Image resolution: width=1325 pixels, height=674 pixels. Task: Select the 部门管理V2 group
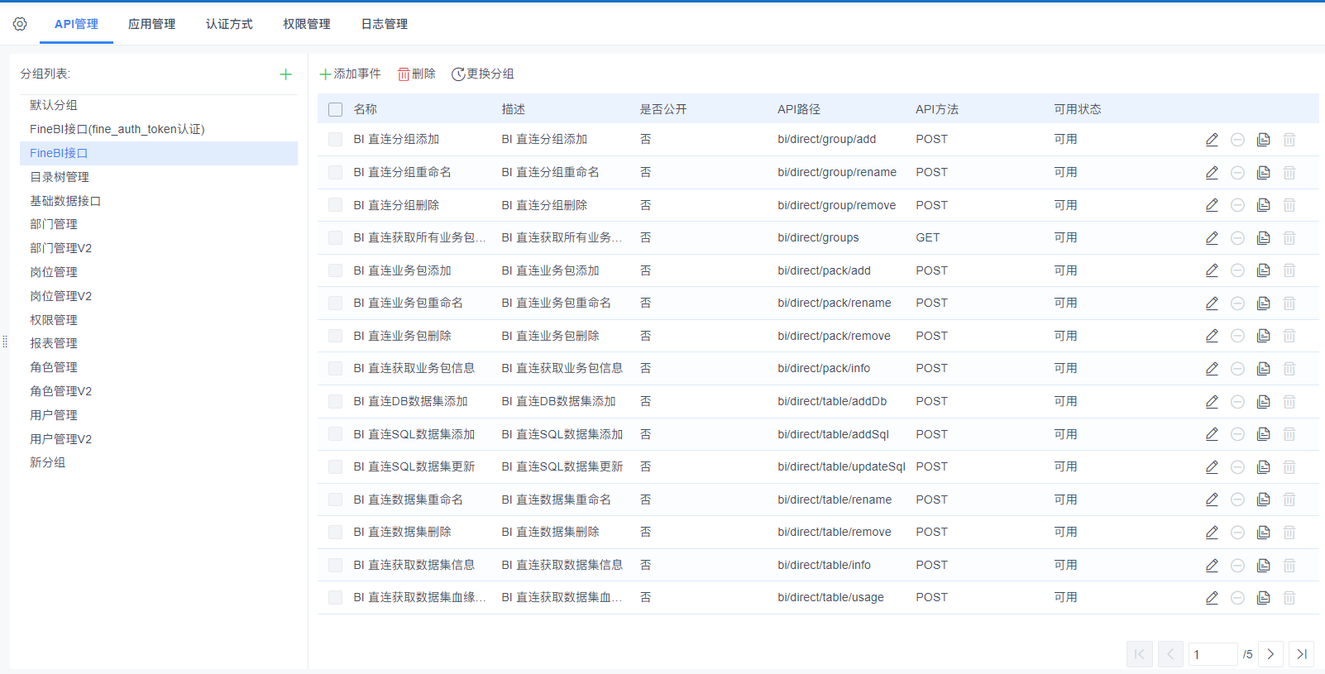point(159,248)
